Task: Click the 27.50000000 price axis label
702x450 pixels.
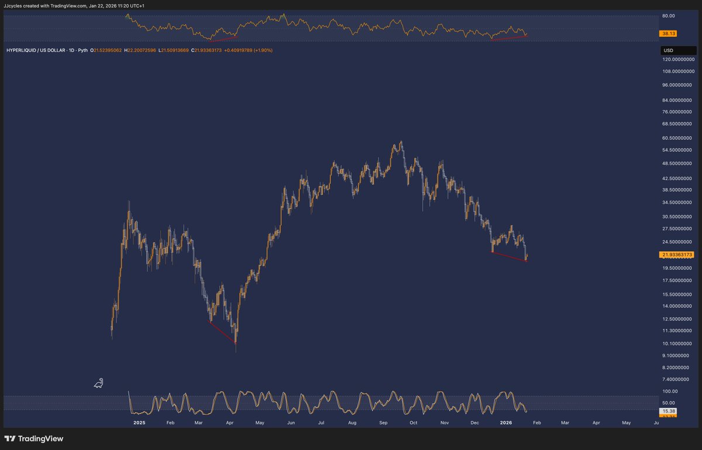Action: click(x=677, y=229)
